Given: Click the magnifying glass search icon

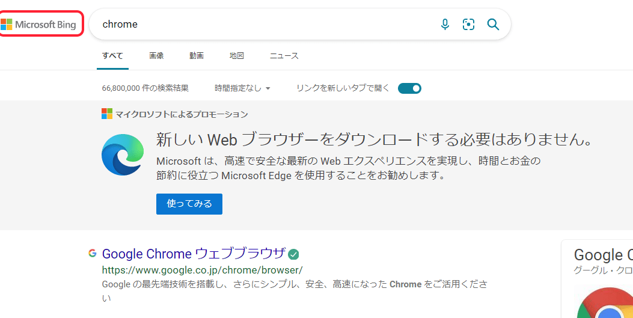Looking at the screenshot, I should (493, 25).
